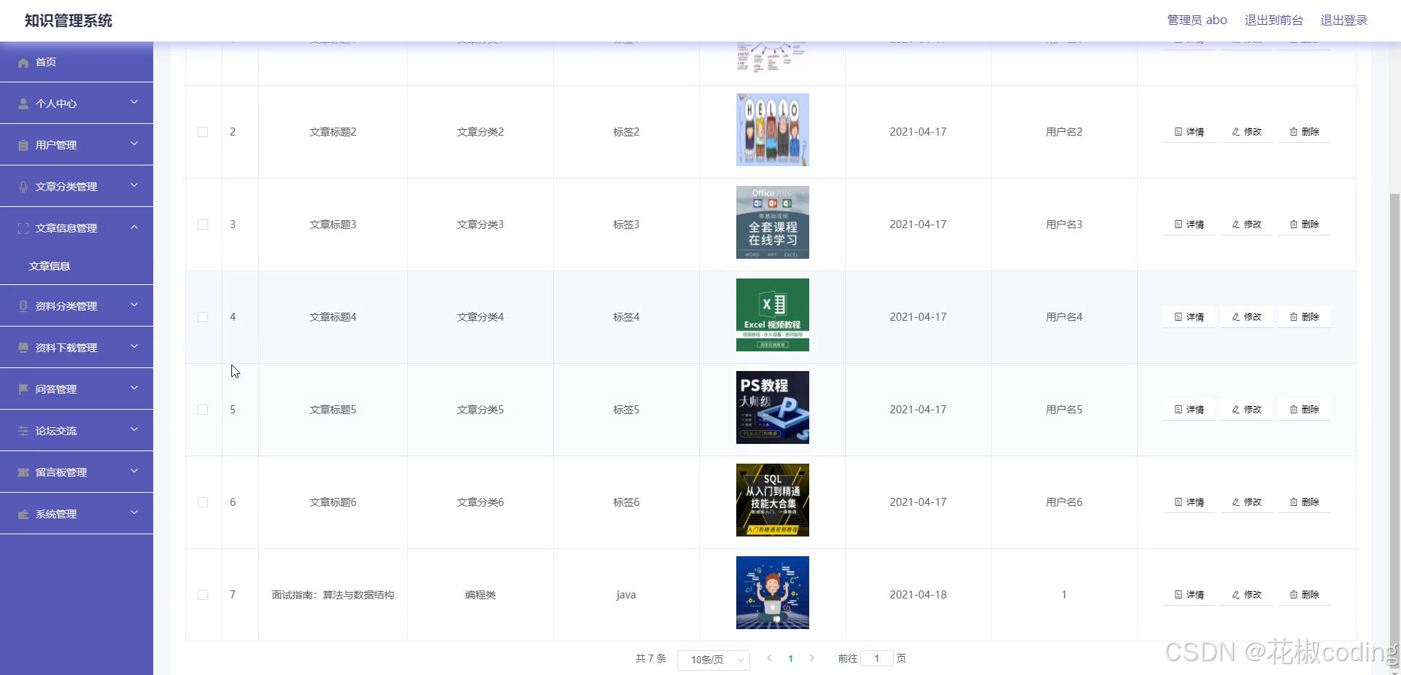Check the box for row 6
The width and height of the screenshot is (1401, 675).
pyautogui.click(x=203, y=502)
